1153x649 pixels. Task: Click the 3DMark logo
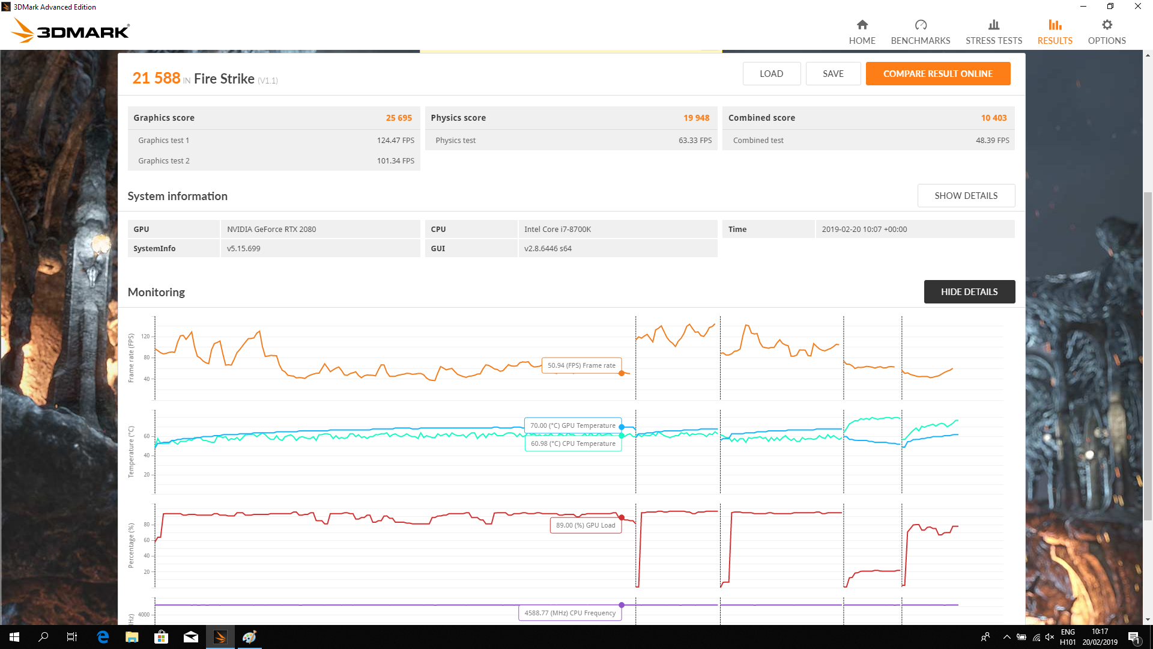tap(70, 31)
